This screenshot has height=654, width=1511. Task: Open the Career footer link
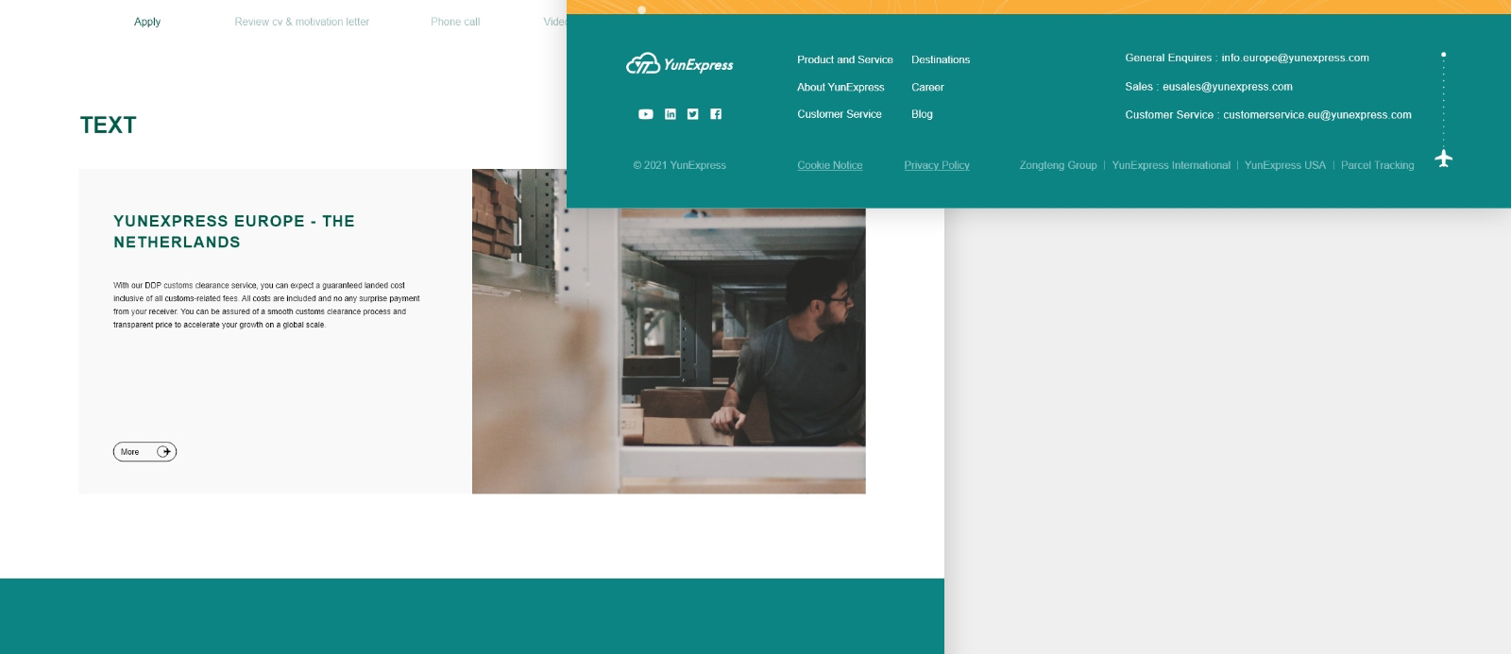pyautogui.click(x=926, y=87)
